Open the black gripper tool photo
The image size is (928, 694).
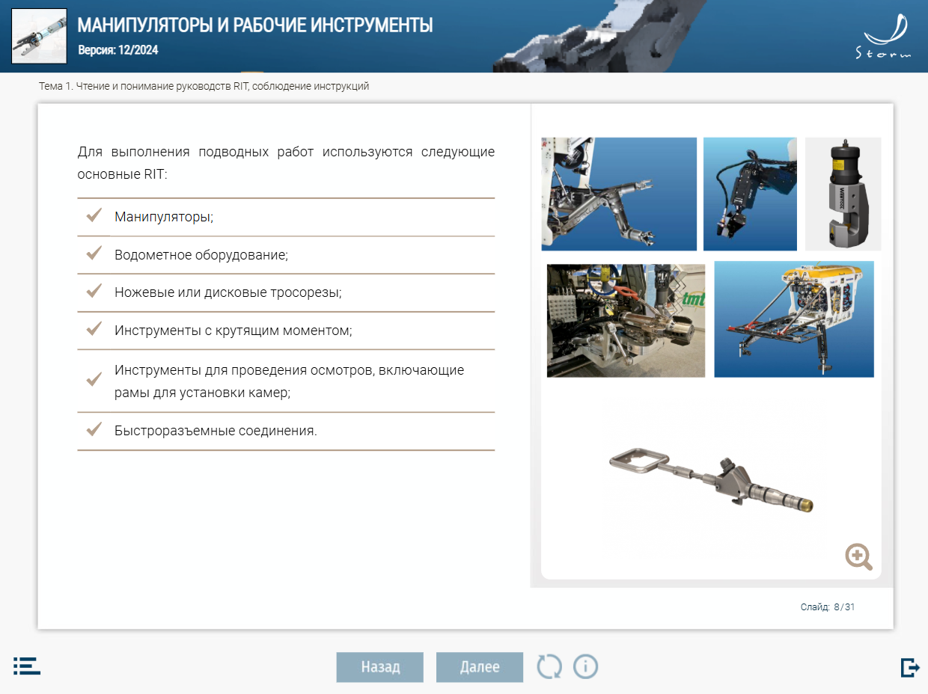(x=750, y=194)
